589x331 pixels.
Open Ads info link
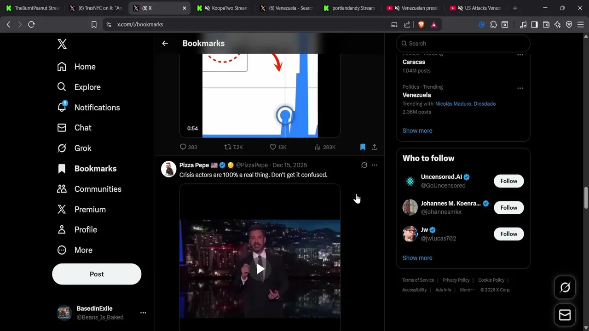pos(443,290)
